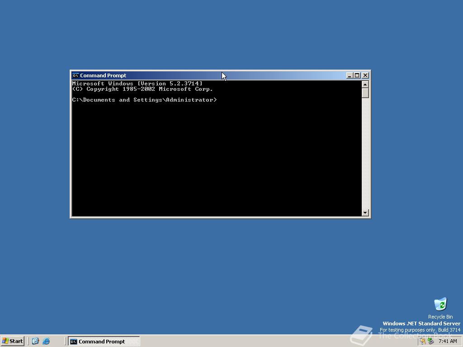Screen dimensions: 463x347
Task: Click the console scrollbar up arrow
Action: coord(365,84)
